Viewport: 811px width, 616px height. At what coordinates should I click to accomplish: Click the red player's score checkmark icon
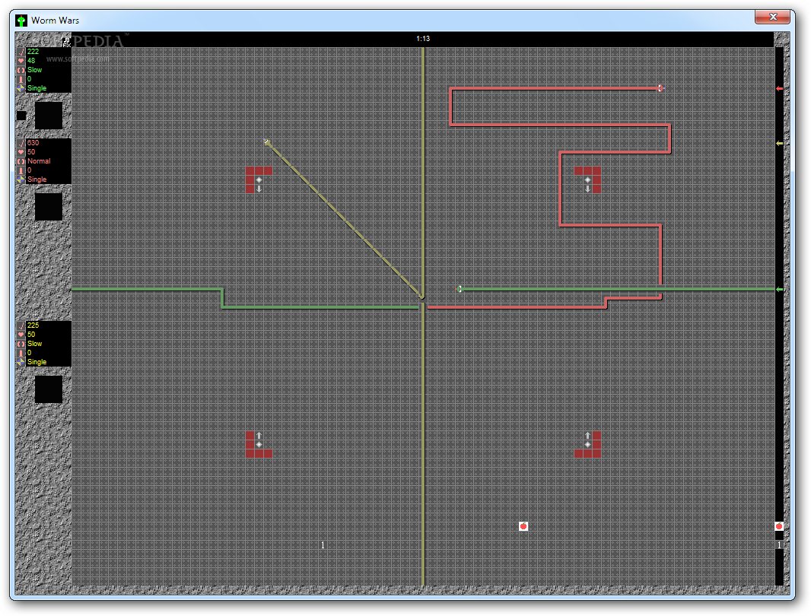pos(21,143)
